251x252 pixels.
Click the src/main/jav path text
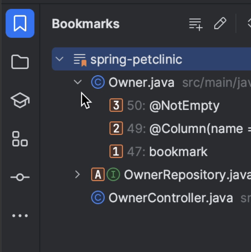tap(216, 83)
